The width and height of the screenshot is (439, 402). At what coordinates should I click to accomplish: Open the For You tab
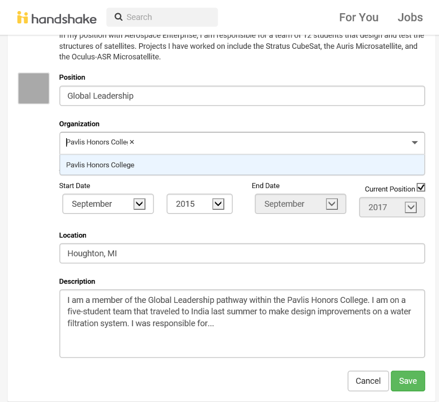click(359, 17)
